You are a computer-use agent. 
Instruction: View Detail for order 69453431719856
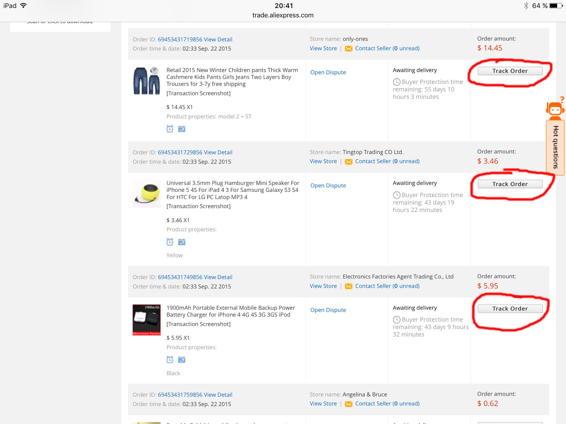tap(218, 40)
